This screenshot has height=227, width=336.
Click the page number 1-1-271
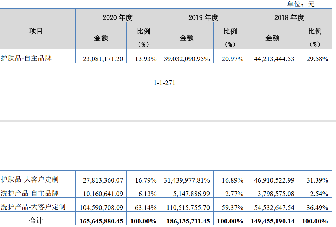tap(164, 83)
